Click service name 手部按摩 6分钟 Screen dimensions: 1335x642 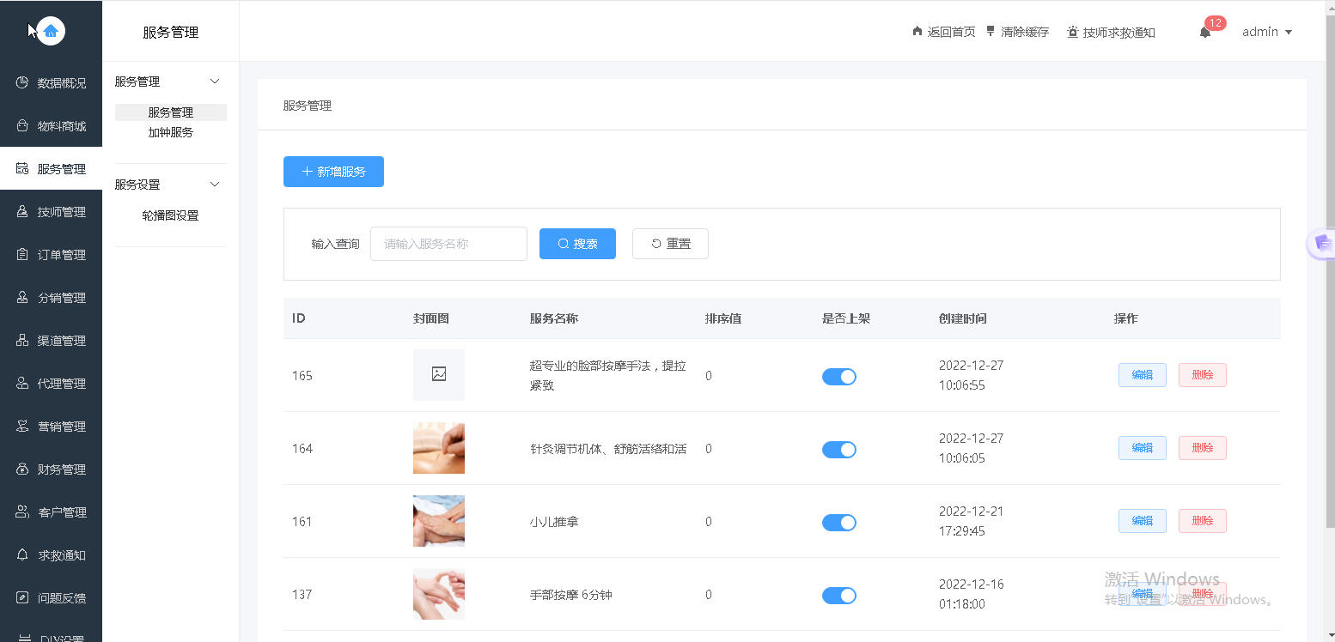(571, 595)
